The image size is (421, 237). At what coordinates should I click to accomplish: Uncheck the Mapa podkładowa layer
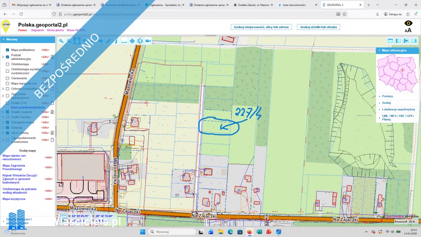(x=8, y=50)
